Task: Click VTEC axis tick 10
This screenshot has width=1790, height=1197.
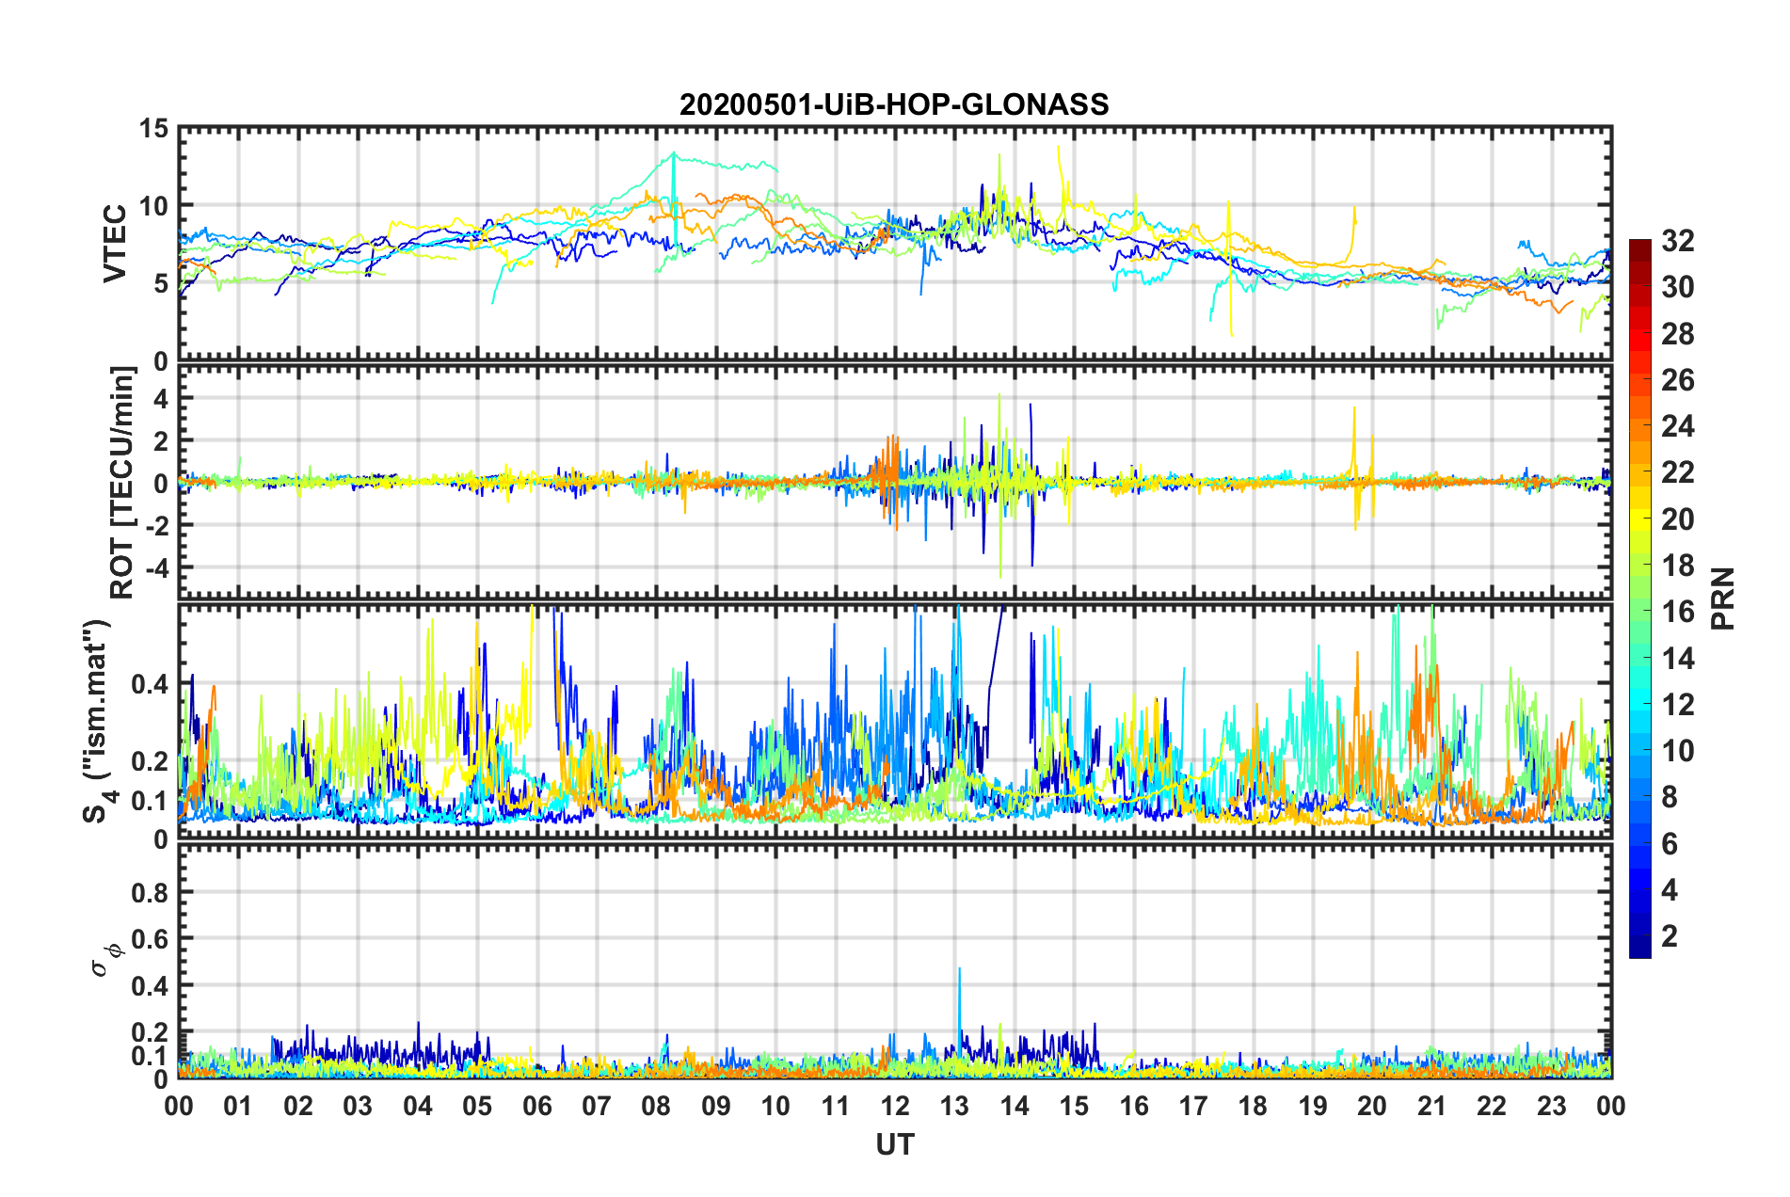Action: 153,206
